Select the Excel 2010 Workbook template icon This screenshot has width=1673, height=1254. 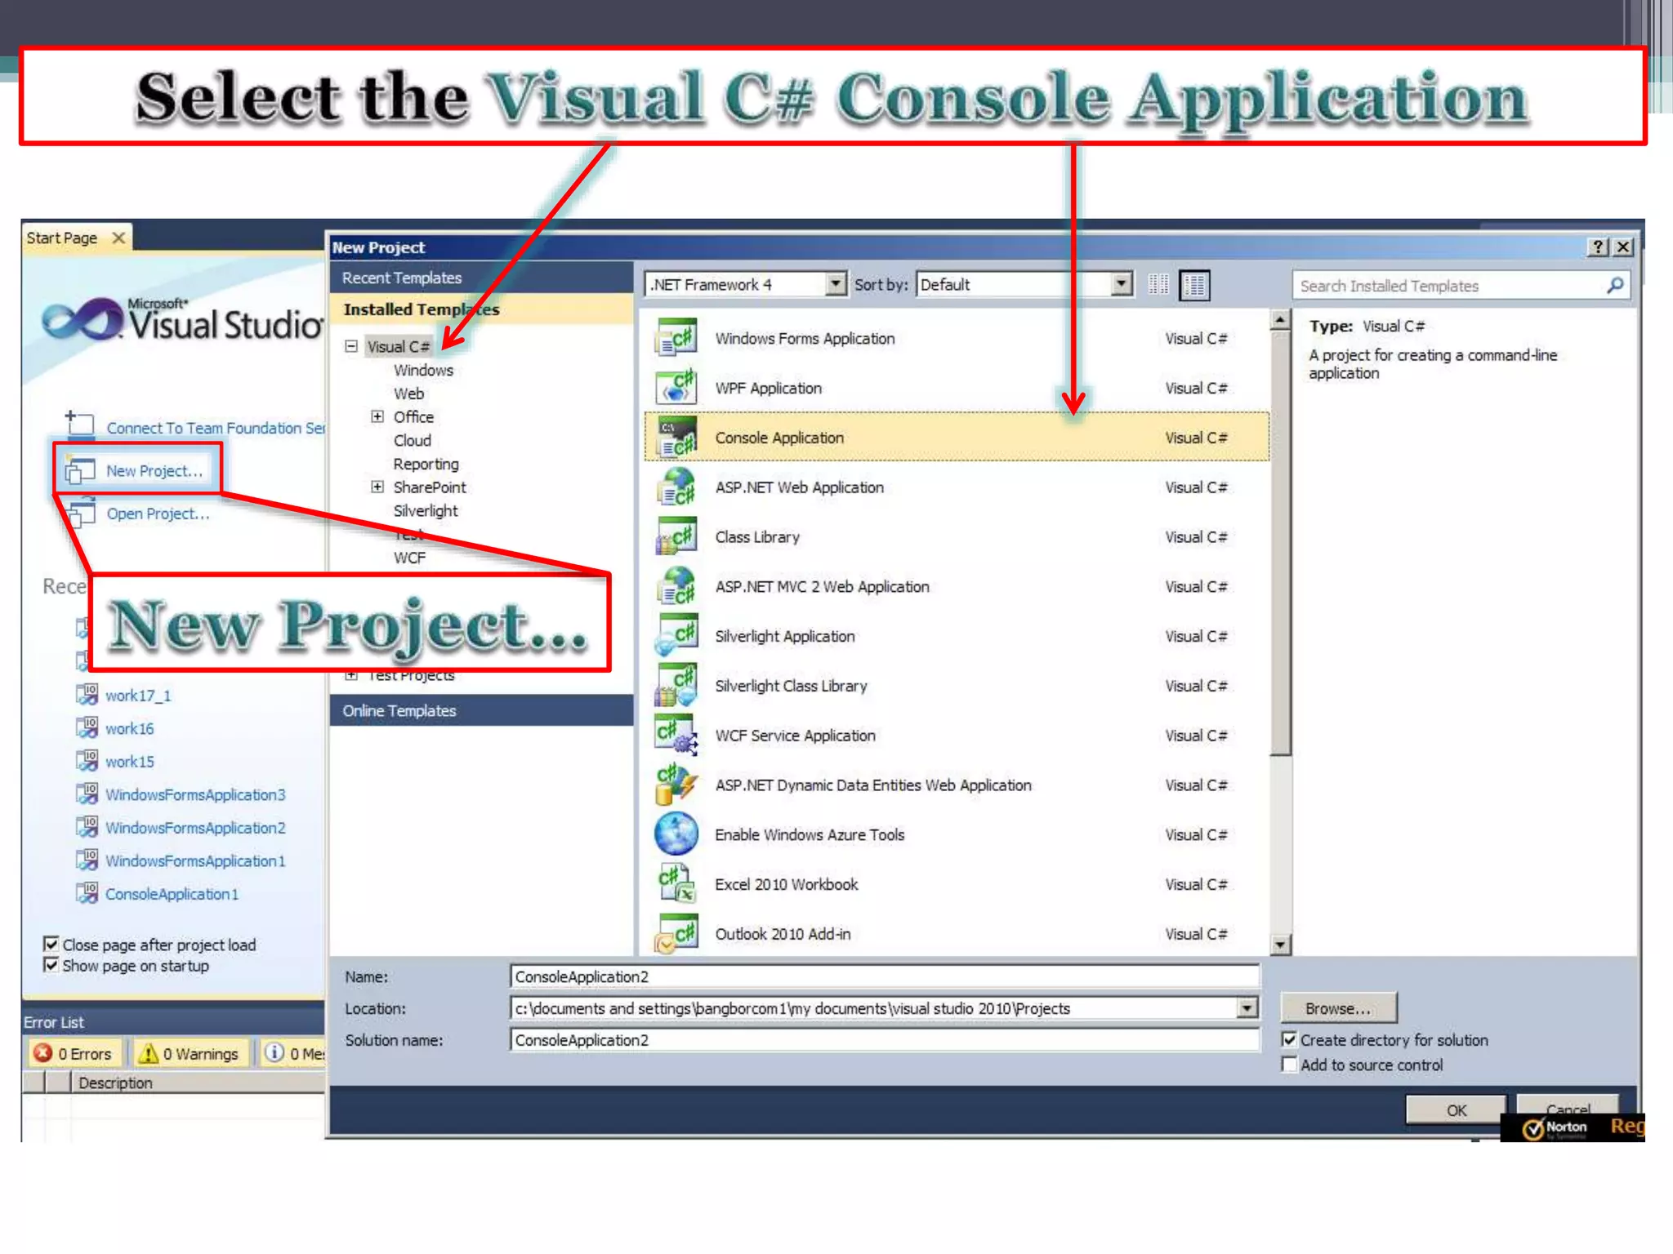676,884
